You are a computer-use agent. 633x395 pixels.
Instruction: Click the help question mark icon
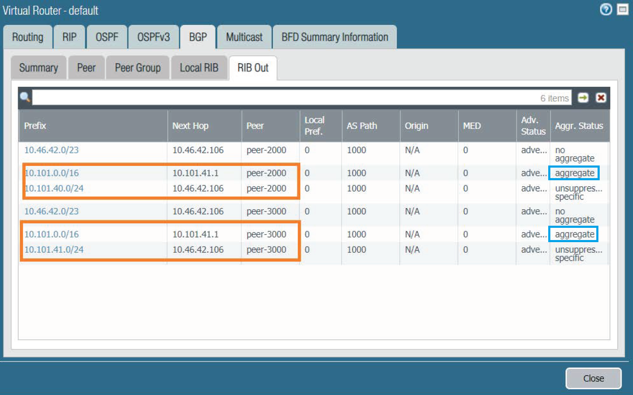click(x=606, y=9)
